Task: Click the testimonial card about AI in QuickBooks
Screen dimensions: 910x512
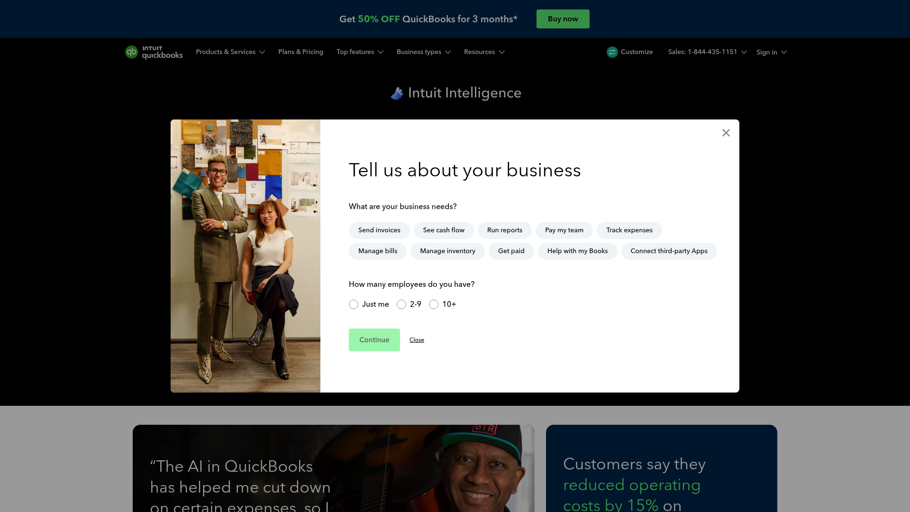Action: click(334, 468)
